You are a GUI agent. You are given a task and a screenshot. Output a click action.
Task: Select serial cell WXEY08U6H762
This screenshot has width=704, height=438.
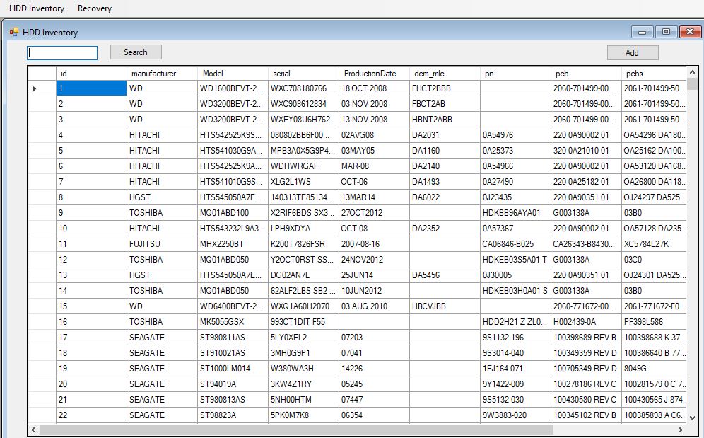click(303, 120)
